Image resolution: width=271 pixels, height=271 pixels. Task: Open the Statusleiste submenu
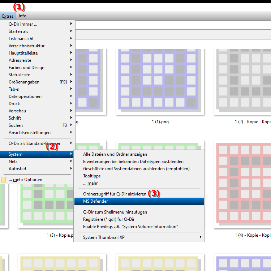[38, 75]
